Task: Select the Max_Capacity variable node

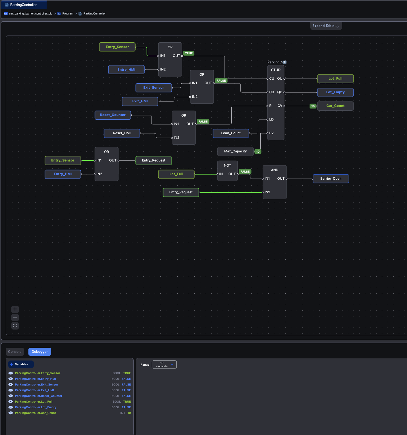Action: pyautogui.click(x=235, y=151)
